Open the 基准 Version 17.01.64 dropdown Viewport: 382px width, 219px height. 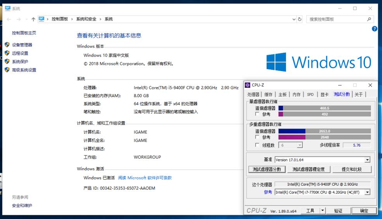pyautogui.click(x=367, y=160)
